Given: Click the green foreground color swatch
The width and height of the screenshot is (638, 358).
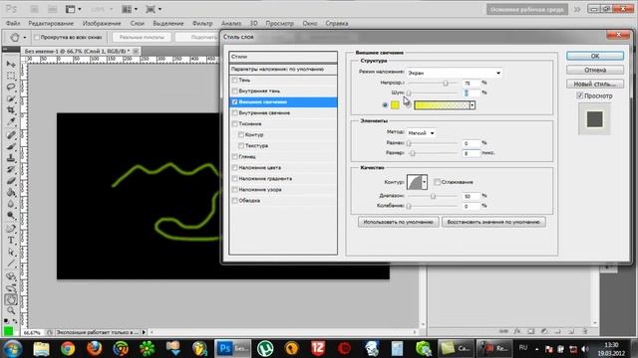Looking at the screenshot, I should (8, 331).
